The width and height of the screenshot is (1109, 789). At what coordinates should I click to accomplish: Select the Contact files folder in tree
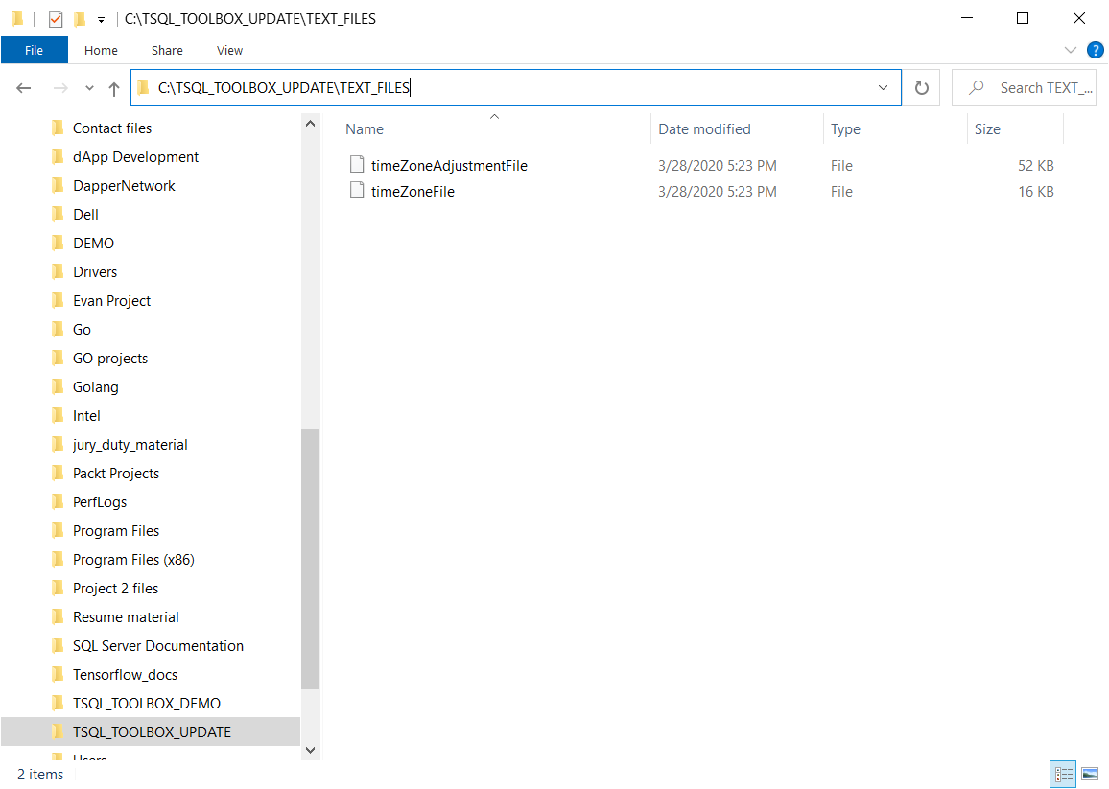111,128
